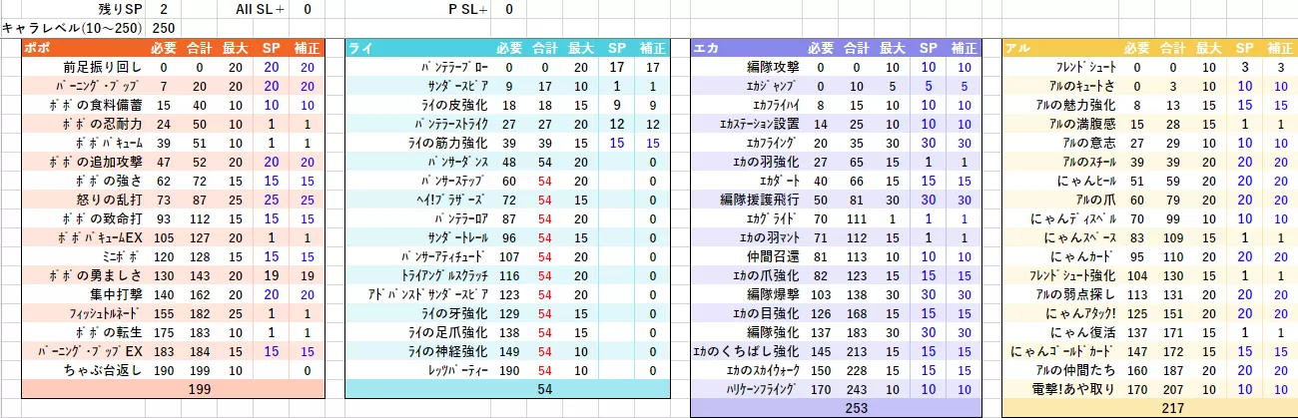Click 仲間召還 skill name
This screenshot has height=418, width=1298.
point(773,256)
